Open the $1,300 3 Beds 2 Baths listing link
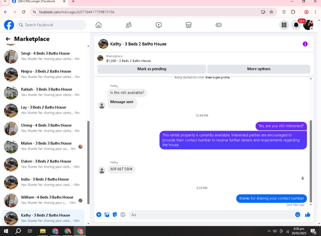The image size is (321, 236). click(x=128, y=61)
